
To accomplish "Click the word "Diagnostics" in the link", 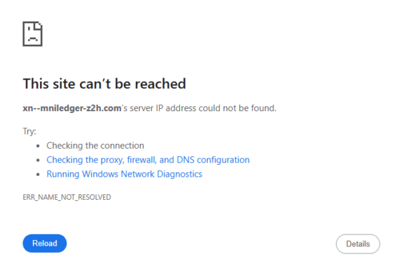I will tap(179, 175).
